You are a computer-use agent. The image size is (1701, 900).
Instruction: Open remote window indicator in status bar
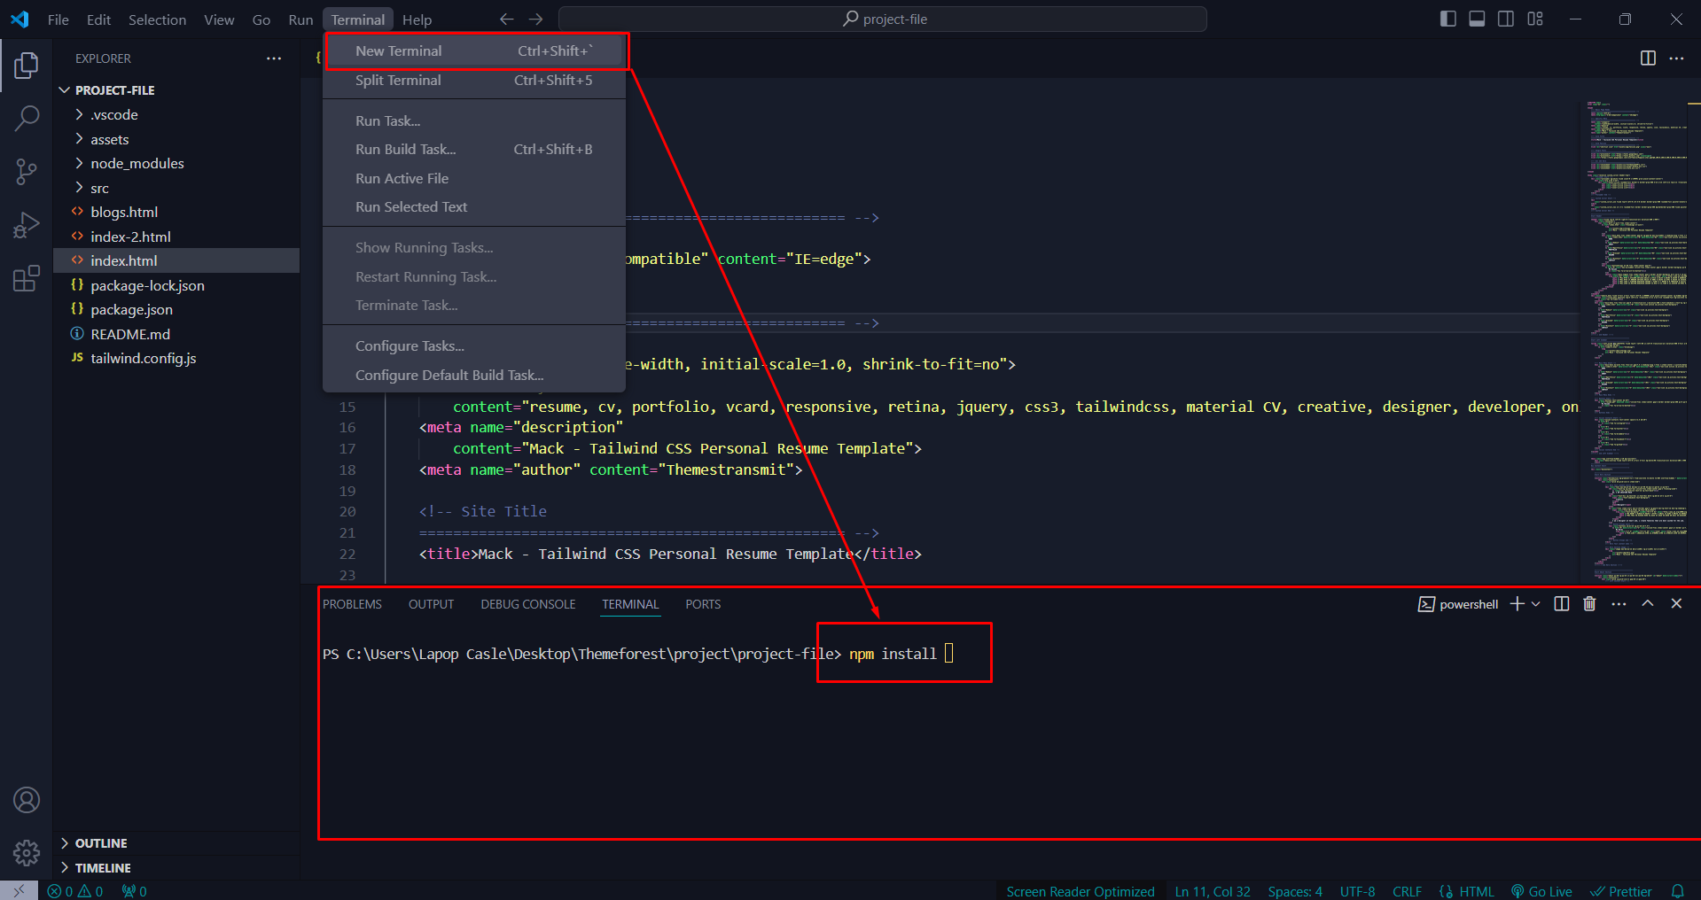click(19, 890)
